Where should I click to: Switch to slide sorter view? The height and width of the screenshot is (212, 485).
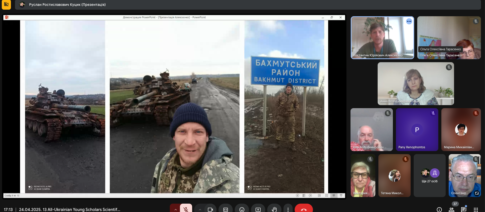326,195
